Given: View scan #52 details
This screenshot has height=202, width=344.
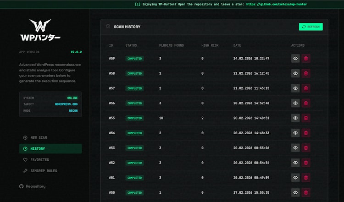Looking at the screenshot, I should click(295, 163).
